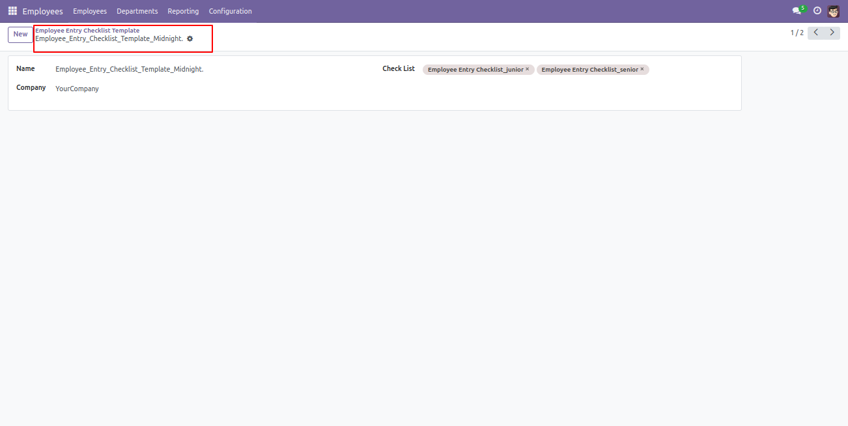Open the Employees menu
This screenshot has width=848, height=426.
click(90, 11)
